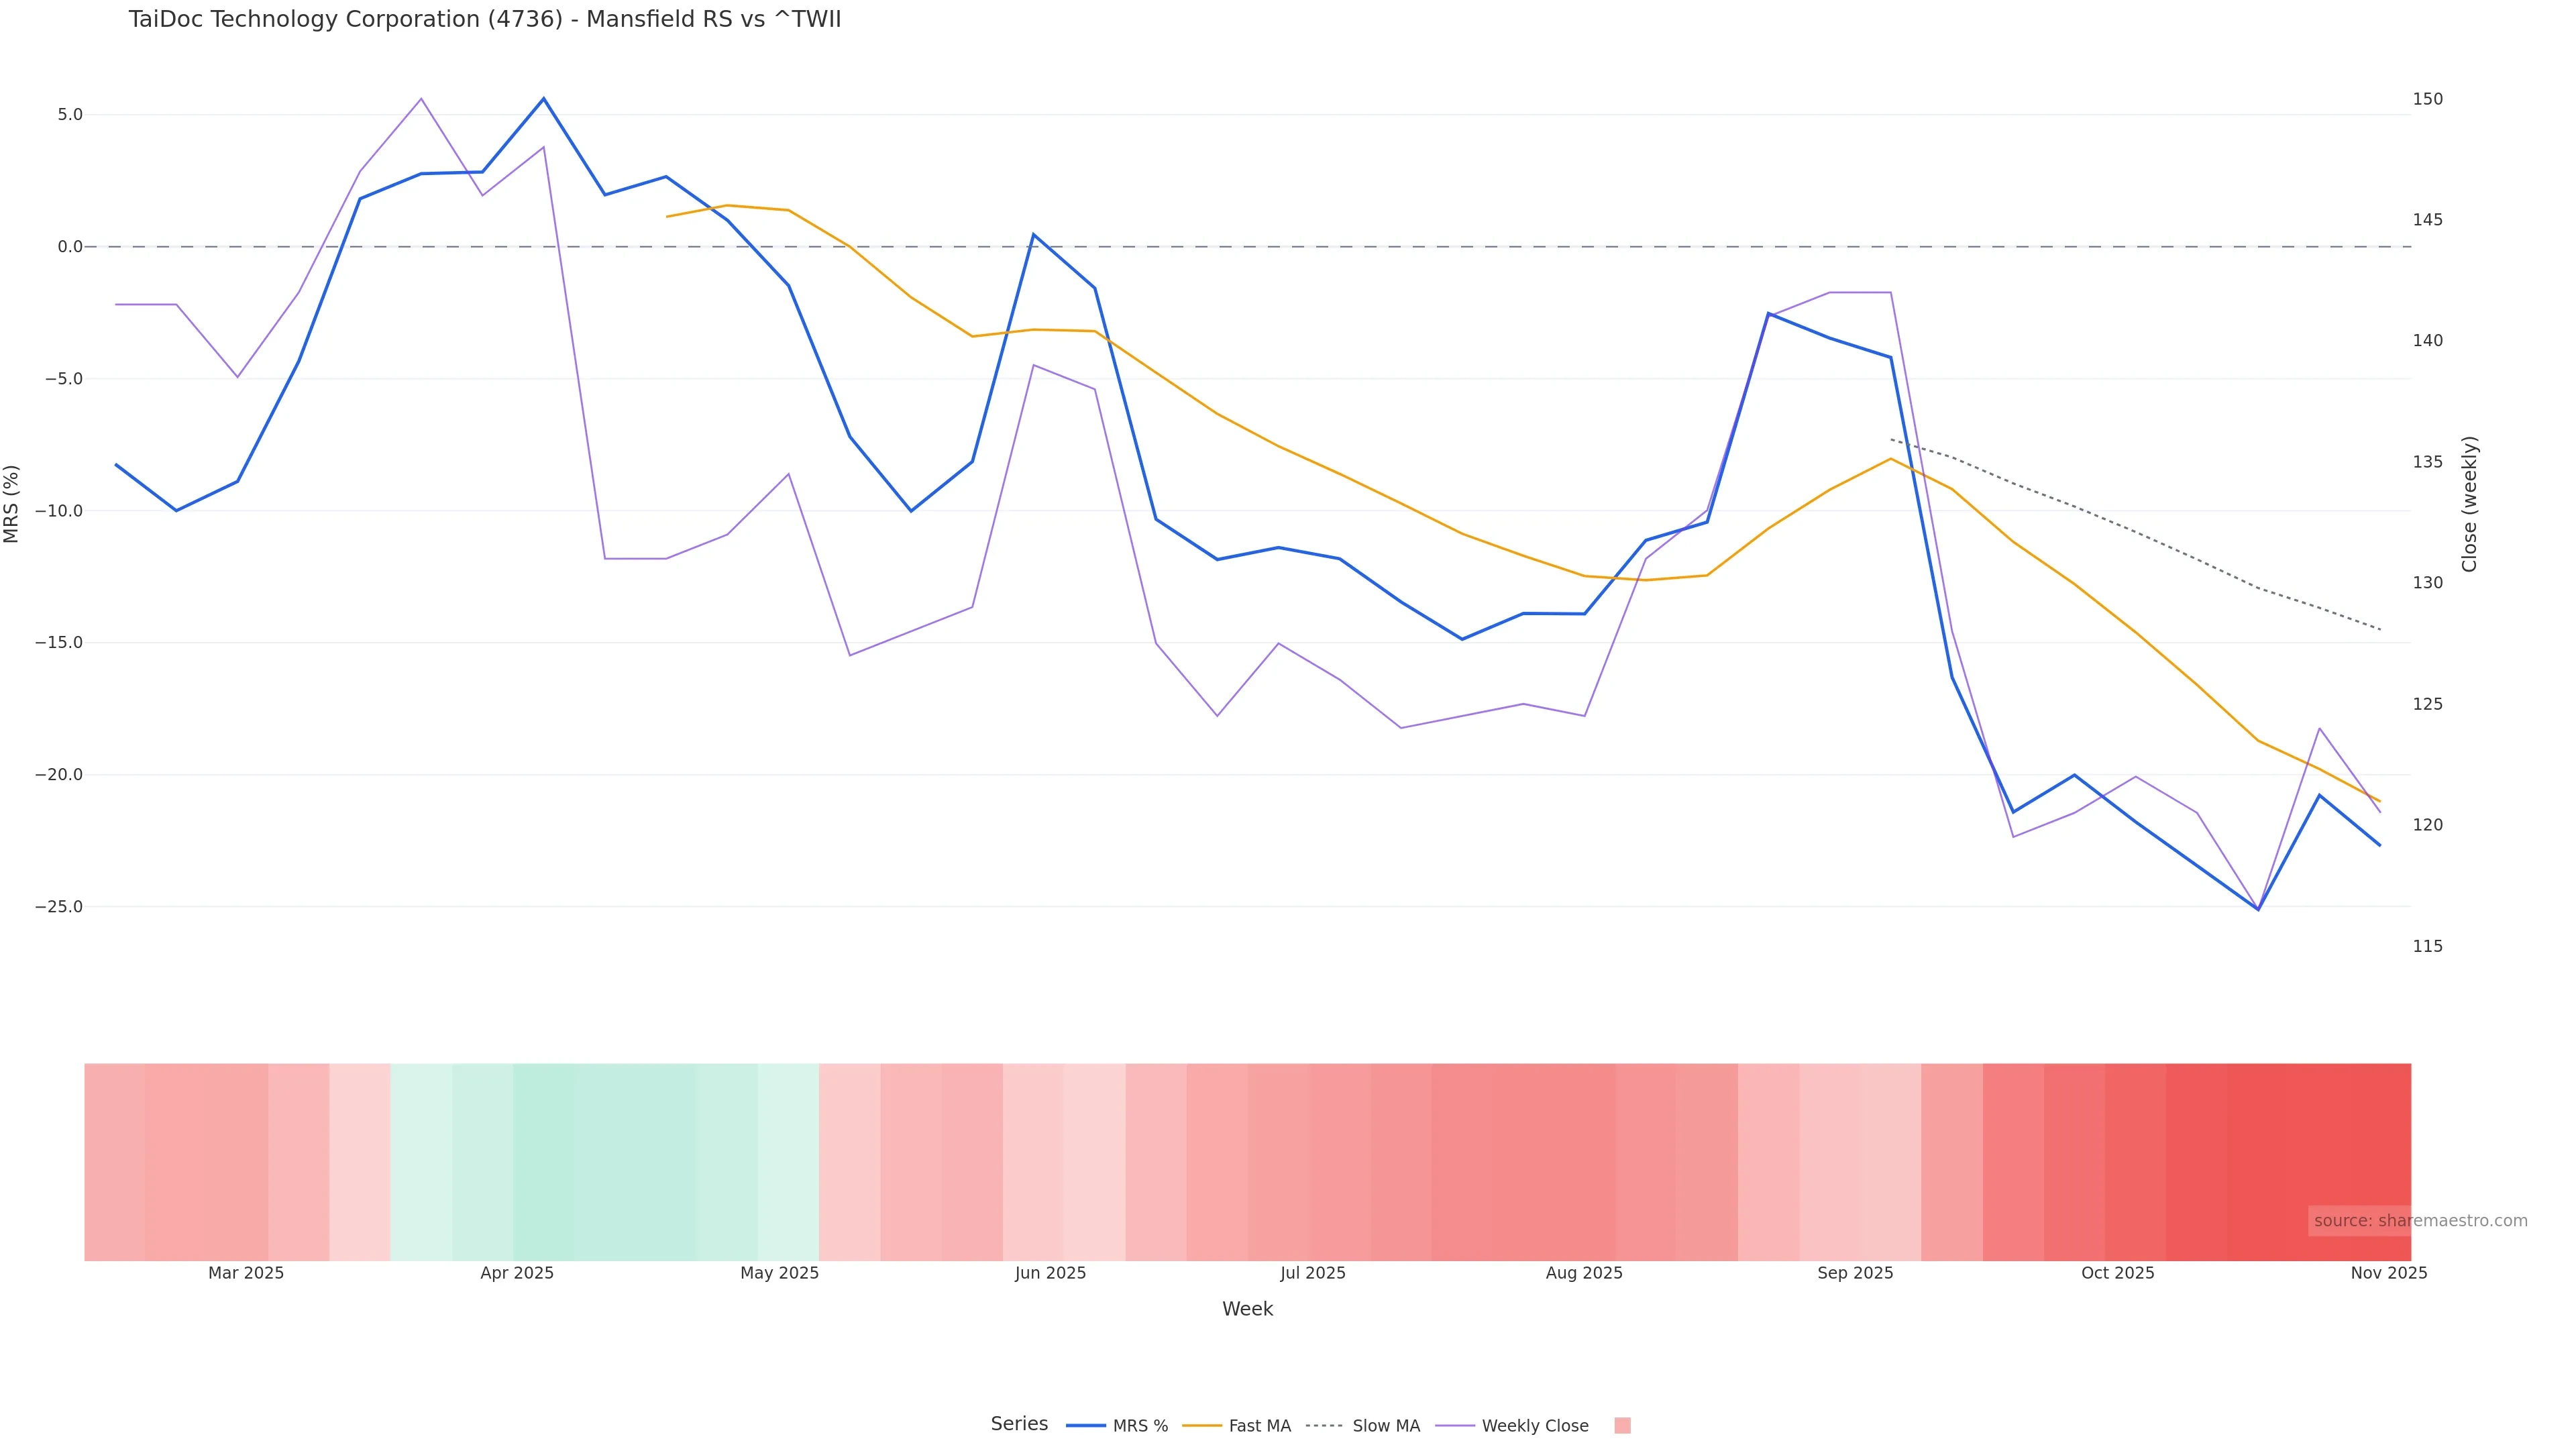The height and width of the screenshot is (1449, 2576).
Task: Open the sharemaestro.com source label
Action: click(x=2420, y=1221)
